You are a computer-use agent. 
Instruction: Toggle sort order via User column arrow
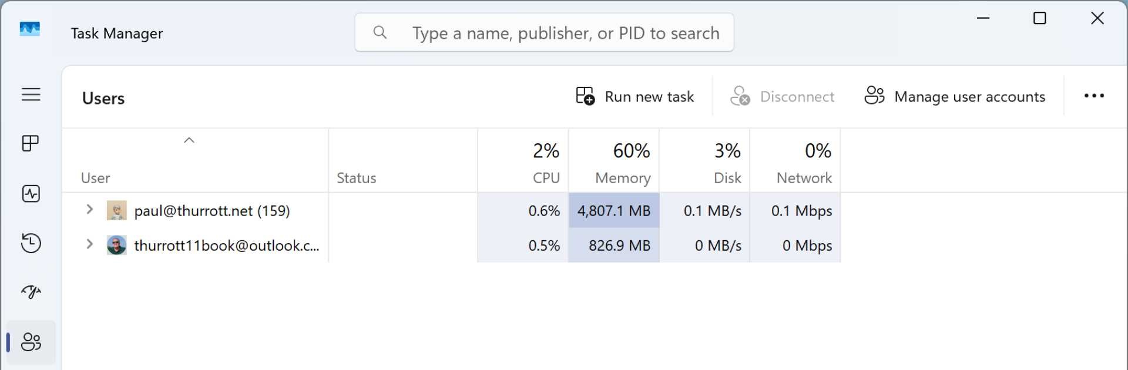[x=189, y=140]
